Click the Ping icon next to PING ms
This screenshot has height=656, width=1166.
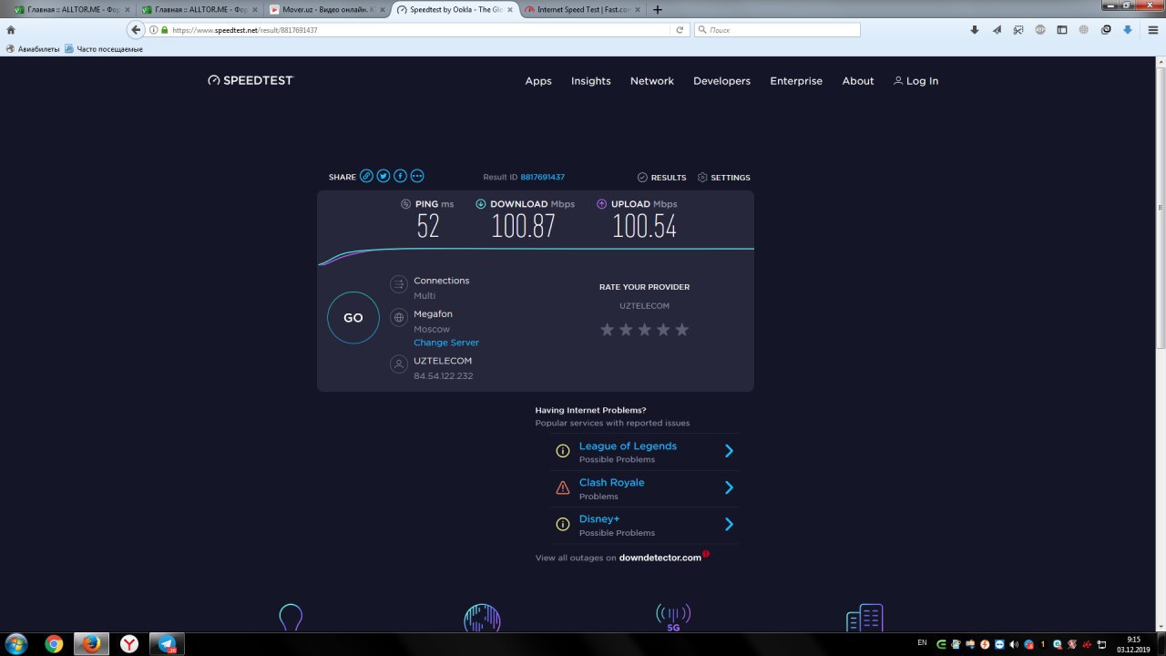(406, 204)
